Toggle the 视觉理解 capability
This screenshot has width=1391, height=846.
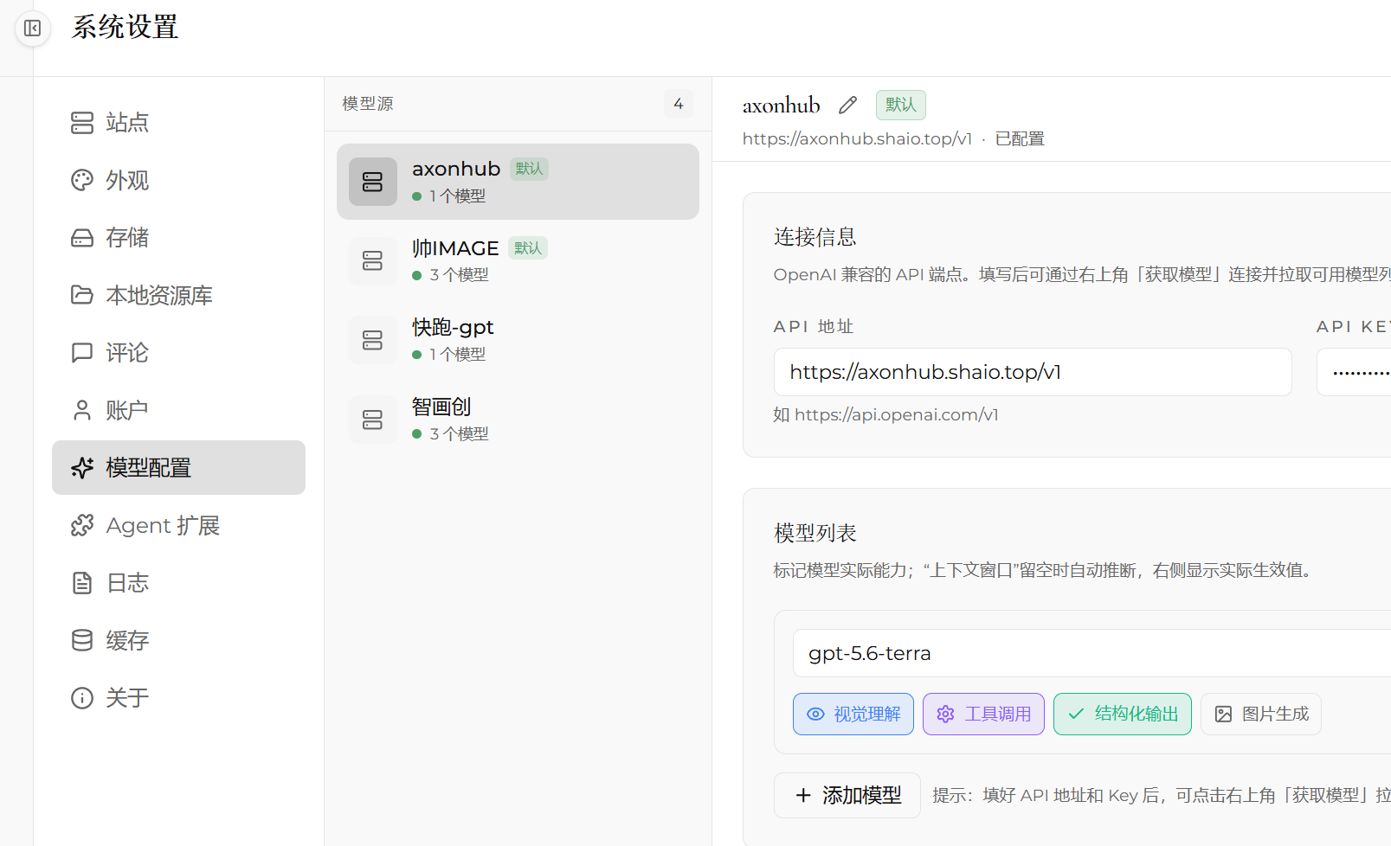click(853, 714)
